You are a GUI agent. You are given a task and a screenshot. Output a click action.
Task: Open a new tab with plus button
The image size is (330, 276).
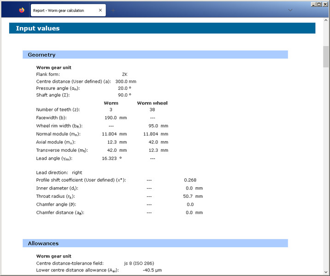[113, 10]
